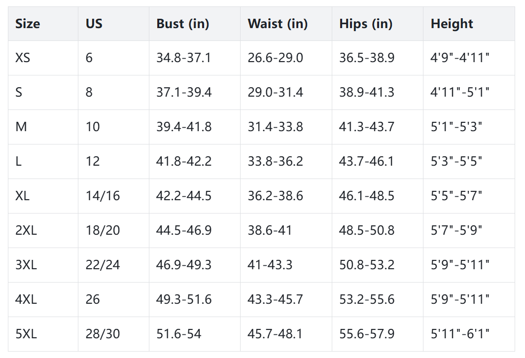525x358 pixels.
Task: Click height 5'5"-5'7" cell
Action: pos(456,196)
